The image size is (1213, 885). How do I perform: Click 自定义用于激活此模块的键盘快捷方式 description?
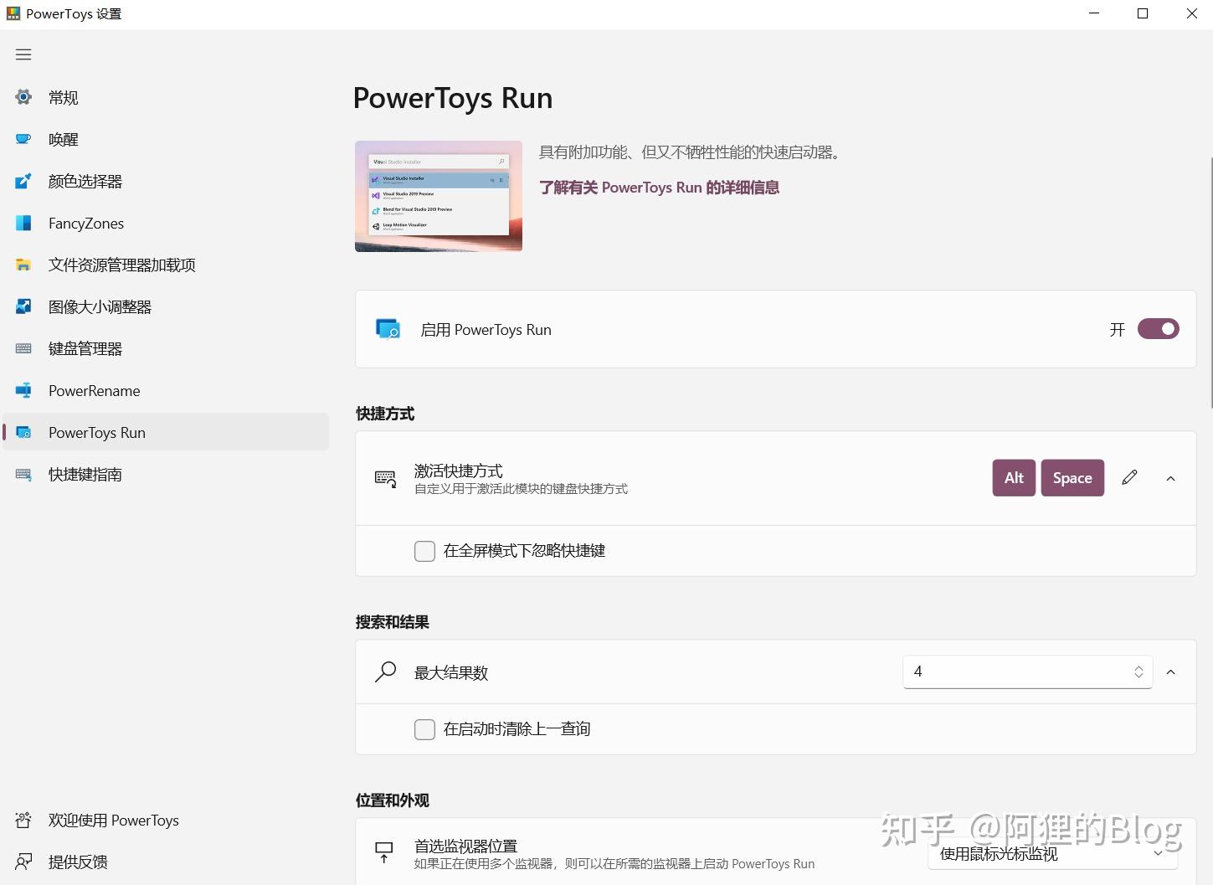(521, 489)
